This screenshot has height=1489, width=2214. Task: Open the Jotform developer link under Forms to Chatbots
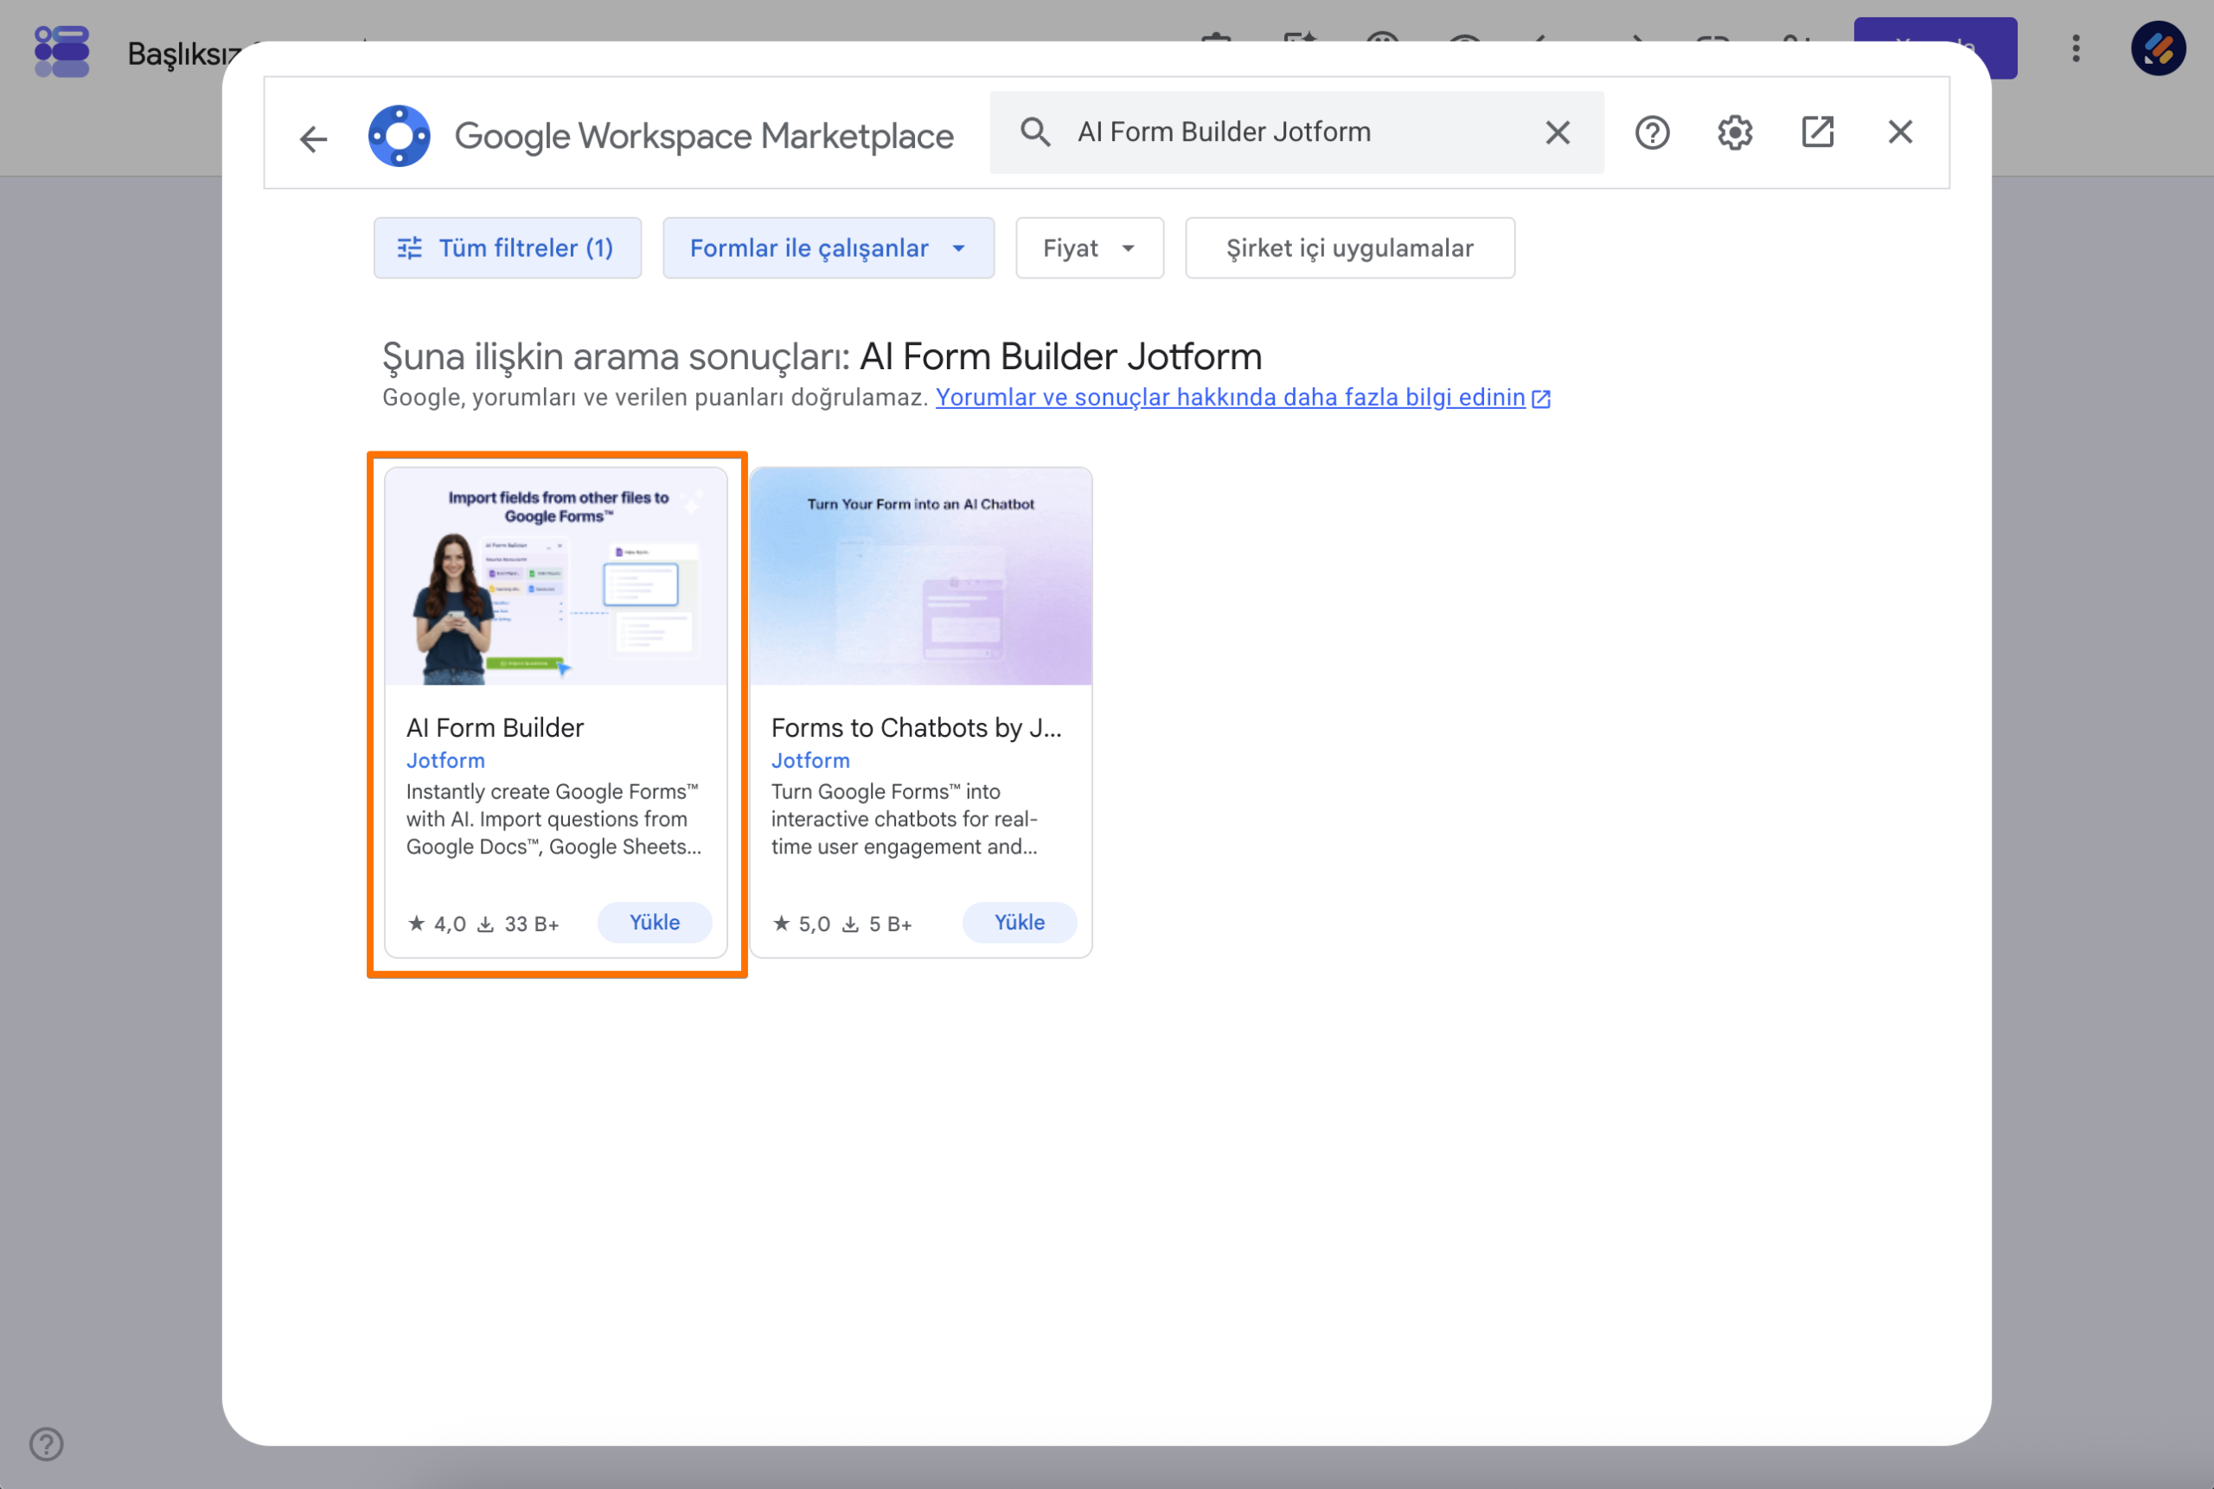click(810, 761)
